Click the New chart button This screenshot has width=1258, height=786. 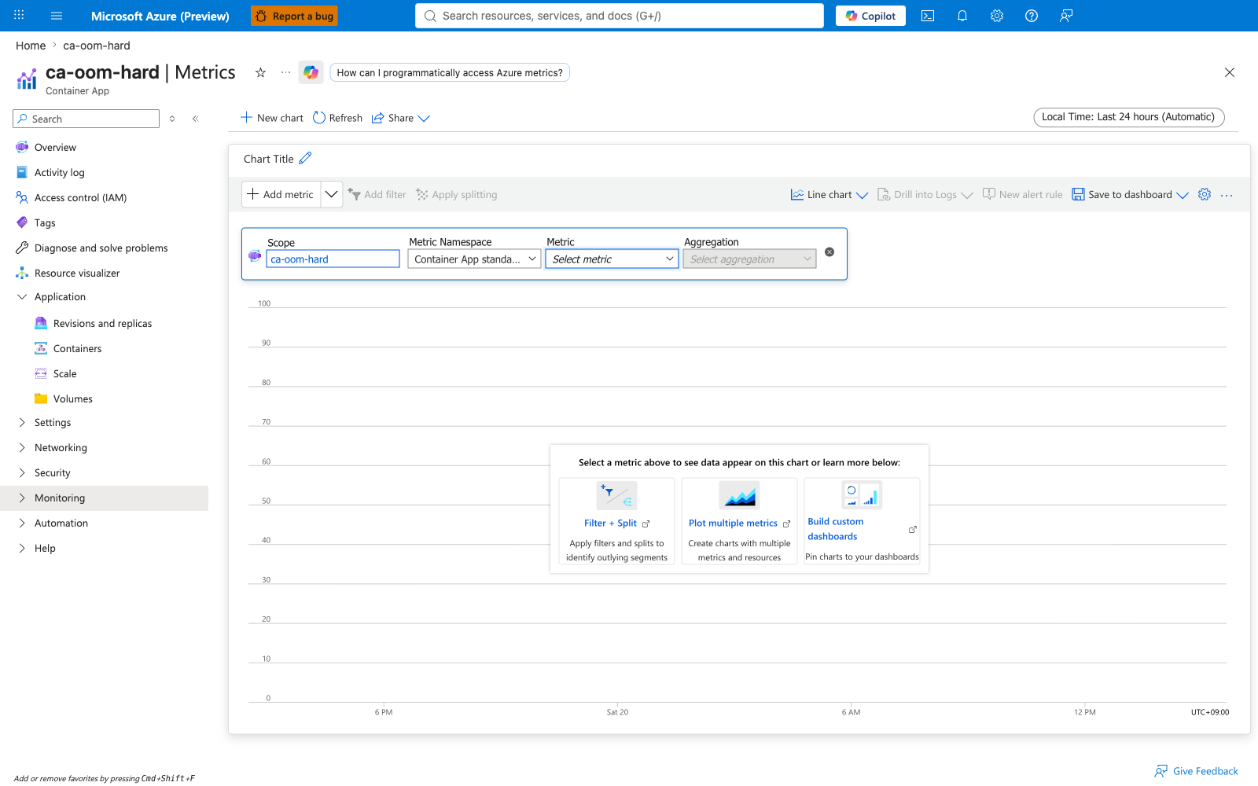coord(271,118)
